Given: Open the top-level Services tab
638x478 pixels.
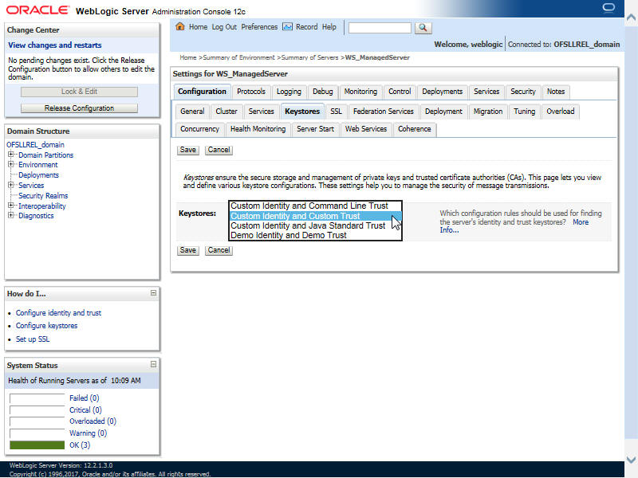Looking at the screenshot, I should [486, 92].
